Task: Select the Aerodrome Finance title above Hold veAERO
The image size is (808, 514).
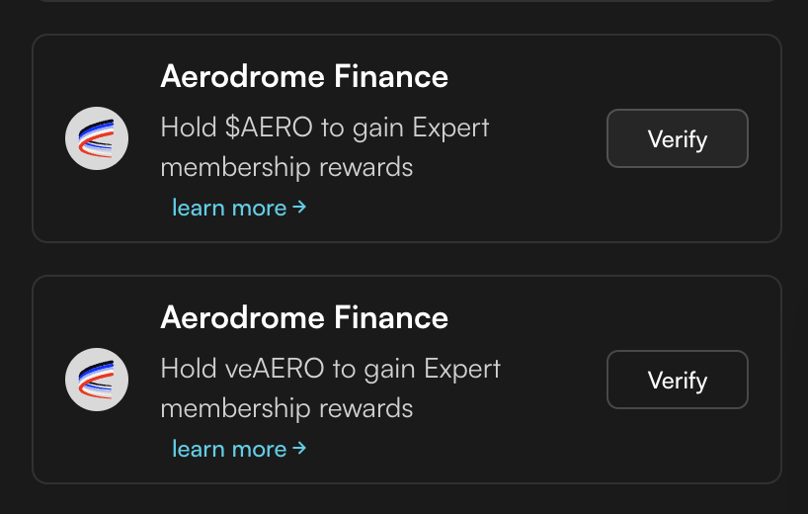Action: pos(303,317)
